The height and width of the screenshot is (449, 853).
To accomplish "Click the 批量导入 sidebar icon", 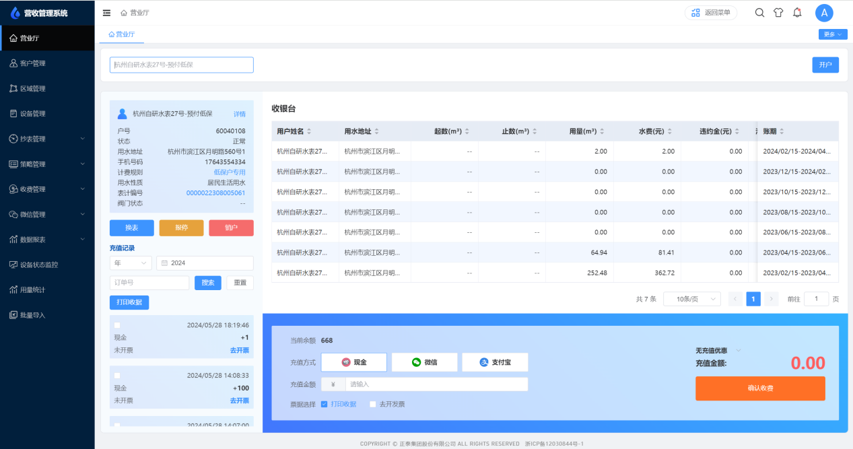I will point(13,315).
